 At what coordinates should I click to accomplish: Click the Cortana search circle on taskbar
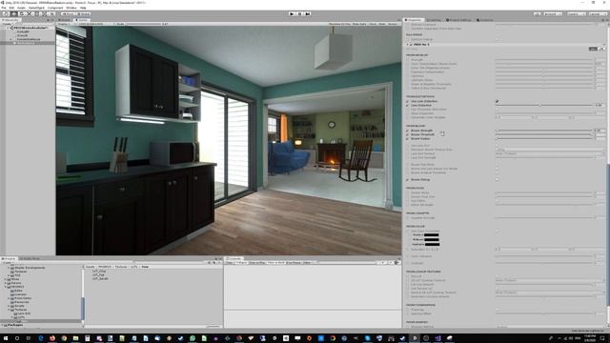[17, 338]
